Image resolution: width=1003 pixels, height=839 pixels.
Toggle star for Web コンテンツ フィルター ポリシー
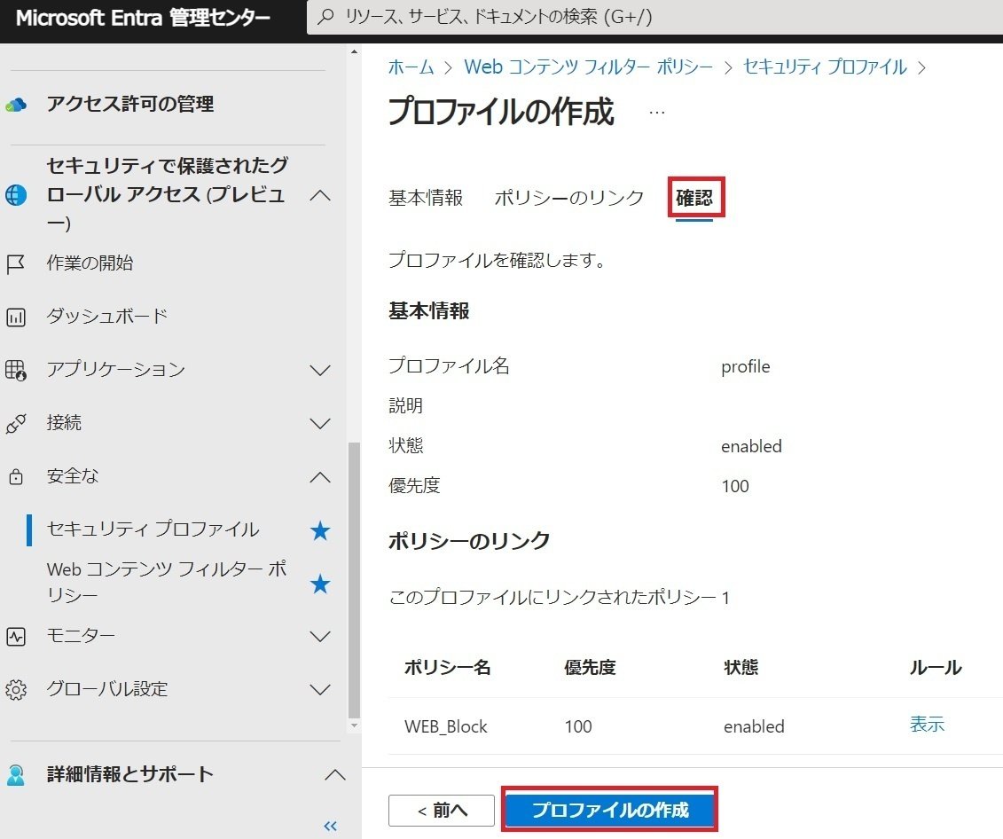(x=320, y=584)
